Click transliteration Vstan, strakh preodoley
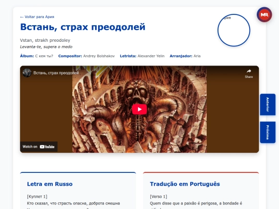Image resolution: width=279 pixels, height=209 pixels. click(x=45, y=40)
